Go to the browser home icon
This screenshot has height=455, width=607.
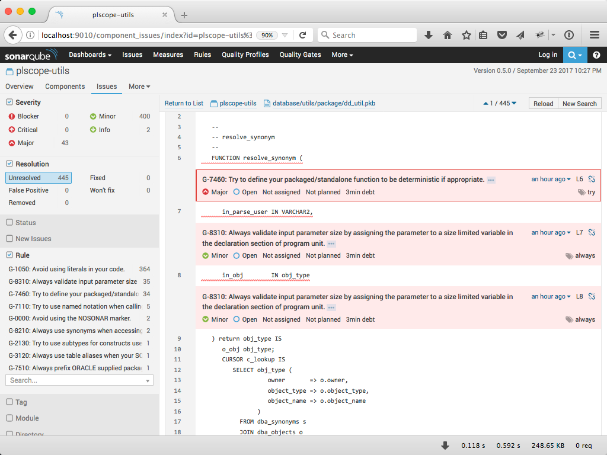[x=447, y=35]
